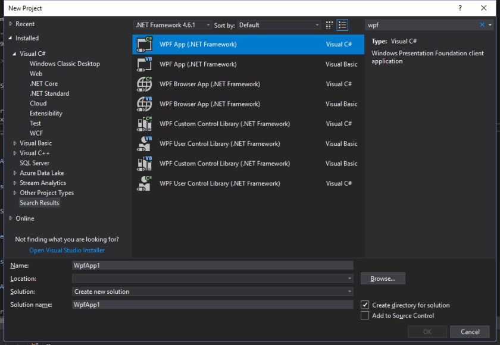The width and height of the screenshot is (500, 345).
Task: Open Visual Studio Installer link
Action: tap(67, 250)
